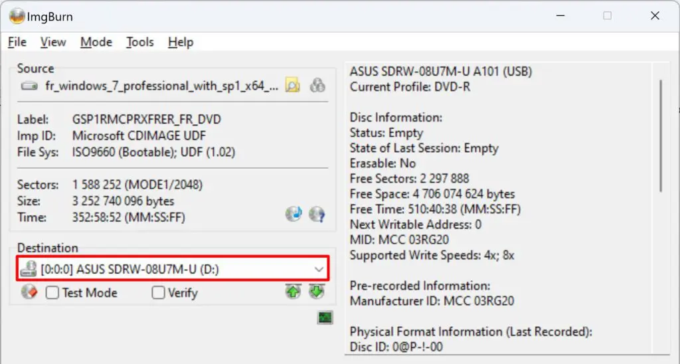This screenshot has height=364, width=680.
Task: Click the globe with question mark icon
Action: coord(317,214)
